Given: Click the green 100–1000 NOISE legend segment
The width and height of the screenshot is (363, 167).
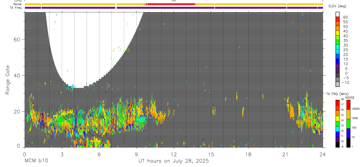Looking at the screenshot, I should pos(348,124).
